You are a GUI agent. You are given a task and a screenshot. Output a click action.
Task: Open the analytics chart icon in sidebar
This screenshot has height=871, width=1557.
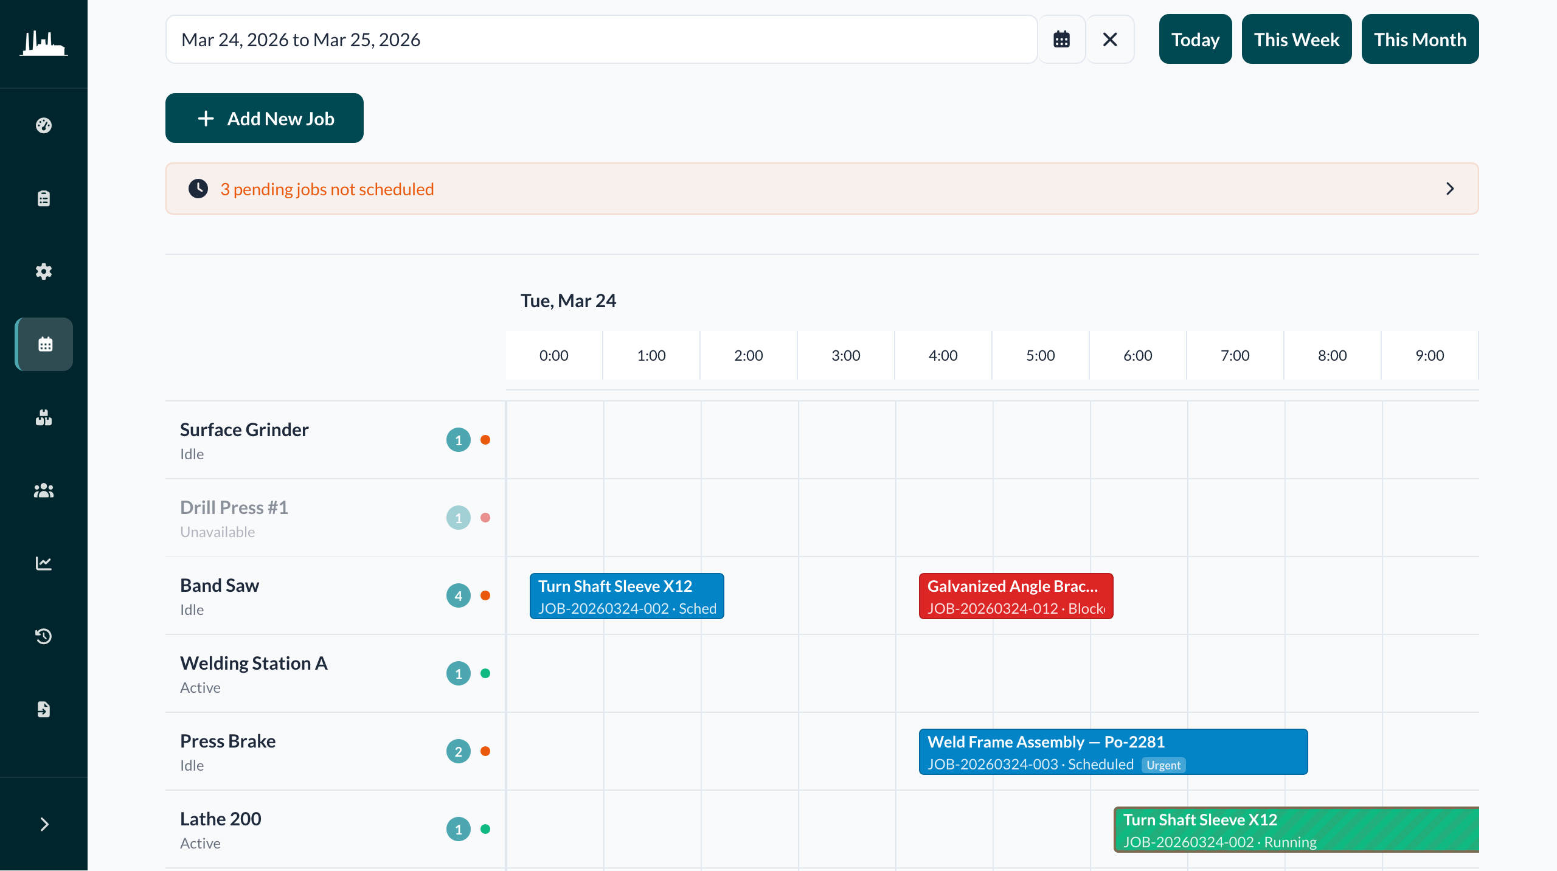[x=43, y=563]
